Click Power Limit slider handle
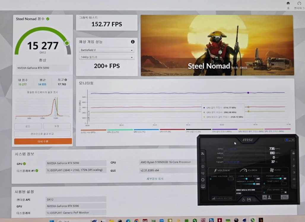Screen dimensions: 305x222 pyautogui.click(x=280, y=178)
